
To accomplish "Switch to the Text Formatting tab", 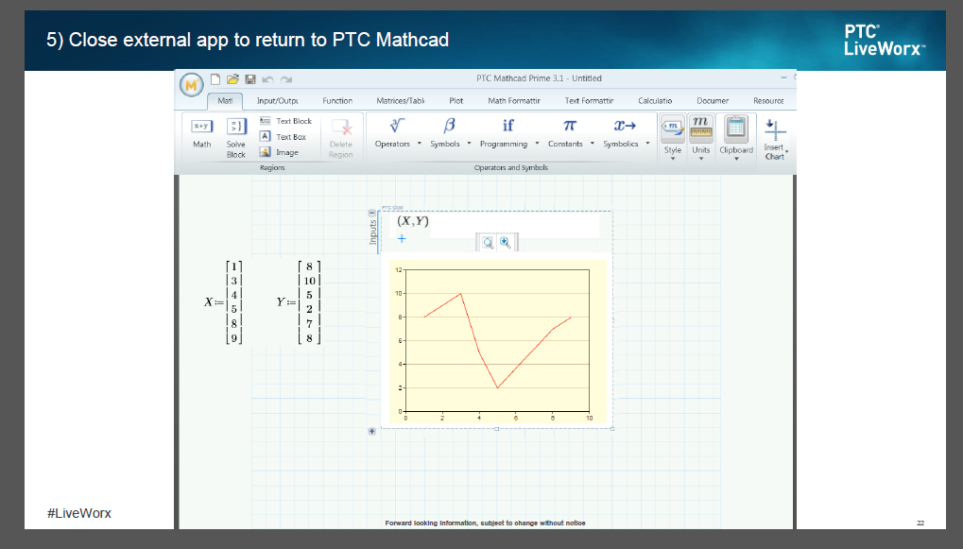I will coord(589,101).
